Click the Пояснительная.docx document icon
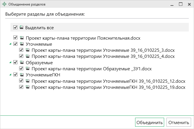This screenshot has height=129, width=194. (x=22, y=38)
